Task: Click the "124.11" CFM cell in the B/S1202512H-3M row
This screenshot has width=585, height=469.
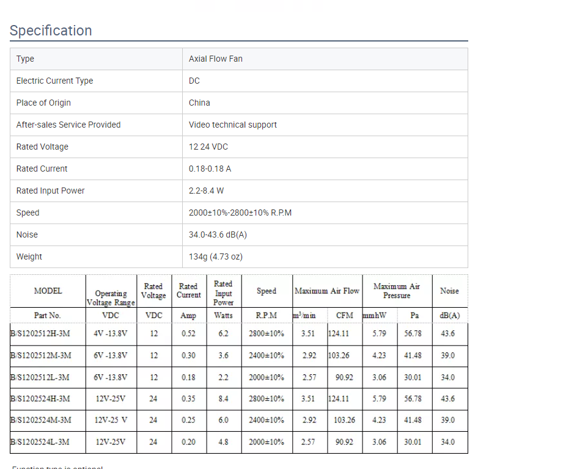Action: [x=339, y=333]
